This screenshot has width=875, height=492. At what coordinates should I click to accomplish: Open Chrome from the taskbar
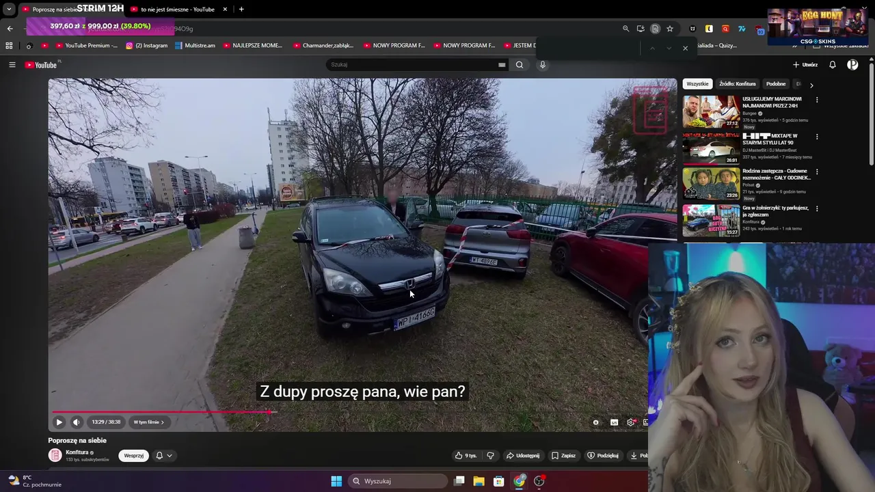(x=520, y=481)
